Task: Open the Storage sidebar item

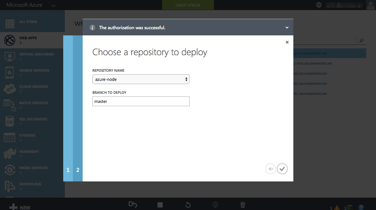Action: pos(32,138)
